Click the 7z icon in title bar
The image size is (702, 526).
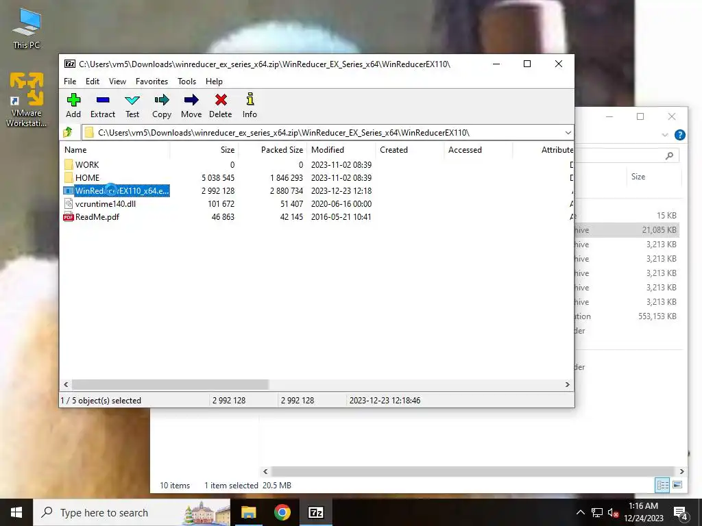[69, 64]
